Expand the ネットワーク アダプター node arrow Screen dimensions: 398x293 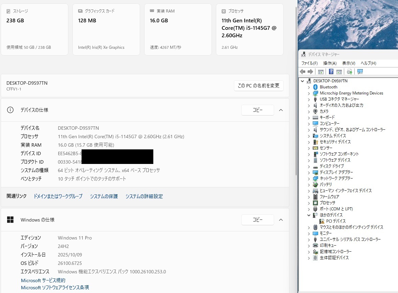309,179
